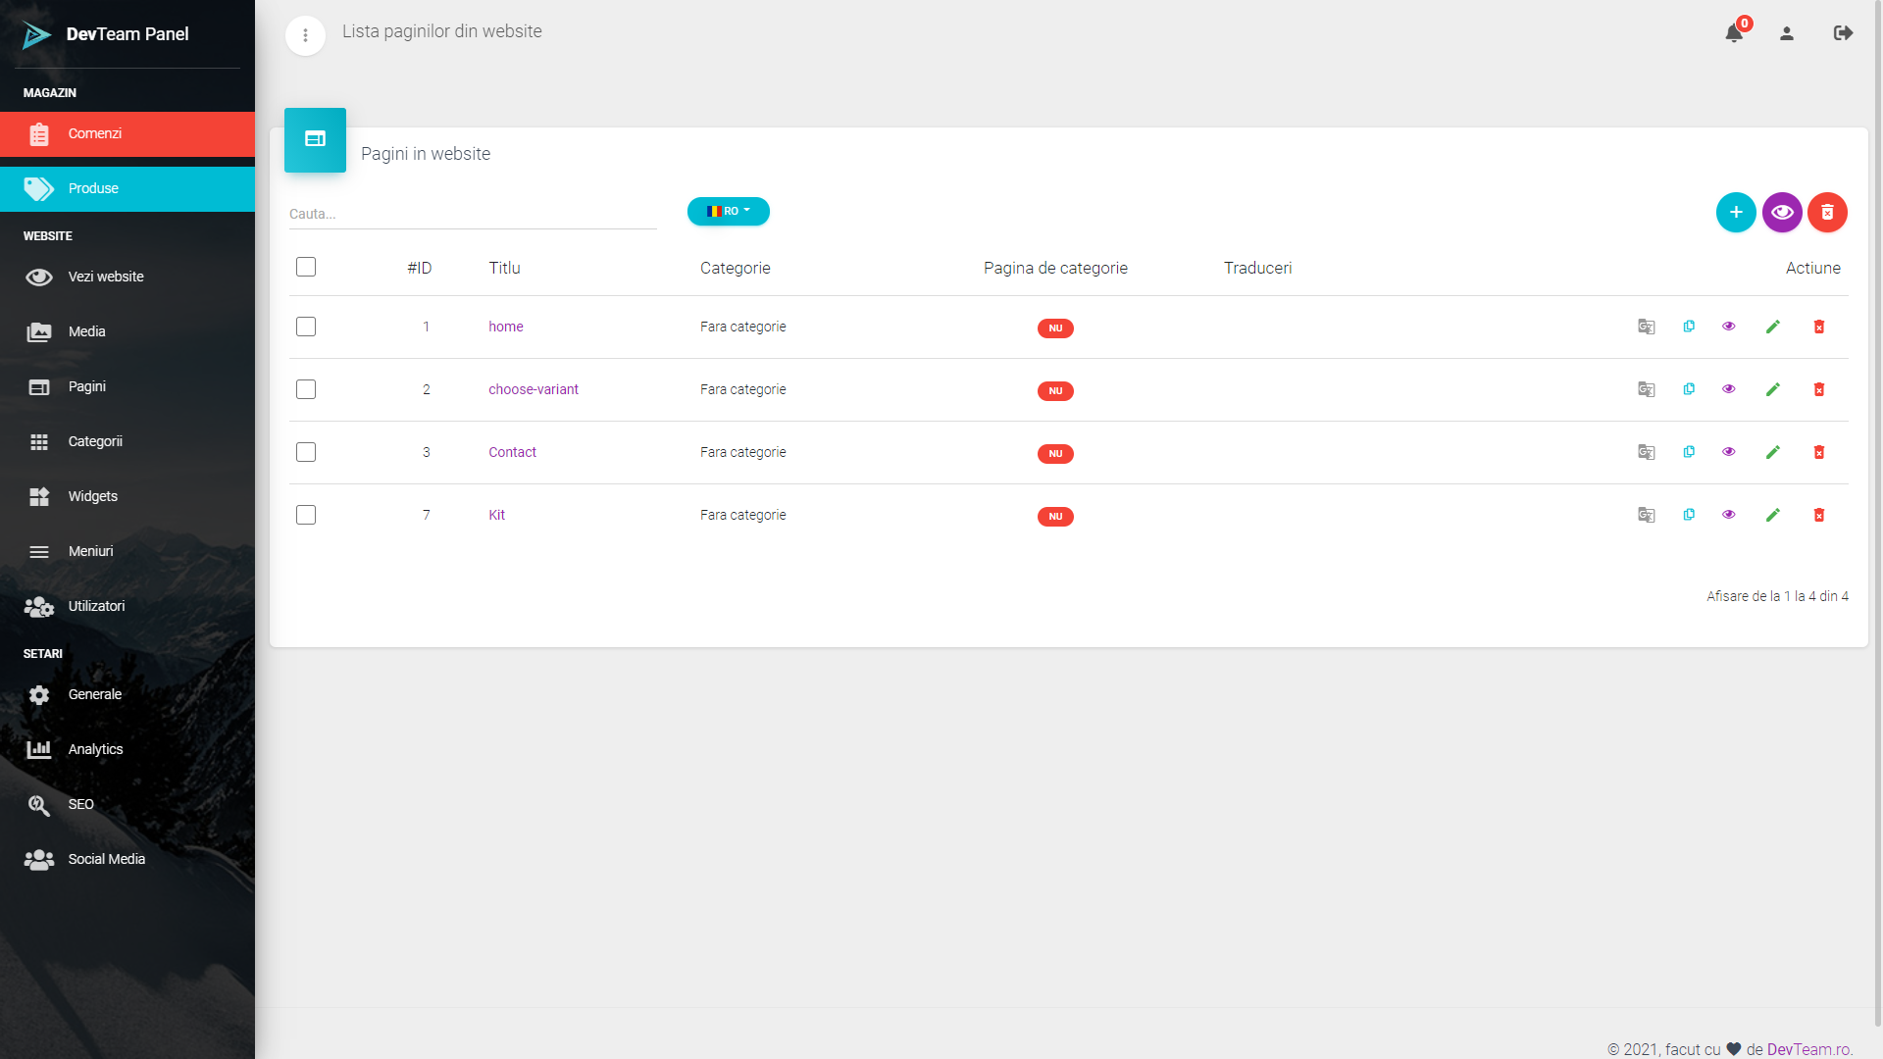Viewport: 1883px width, 1059px height.
Task: Expand the RO language dropdown
Action: (729, 211)
